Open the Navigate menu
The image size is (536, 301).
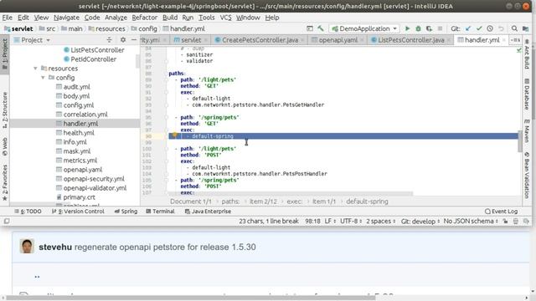click(67, 18)
